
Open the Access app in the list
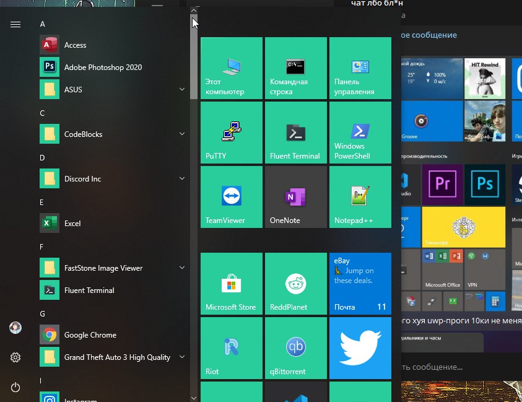[113, 45]
